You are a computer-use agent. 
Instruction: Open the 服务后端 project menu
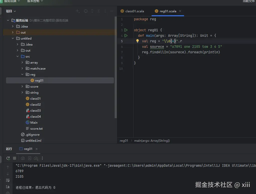point(12,1)
